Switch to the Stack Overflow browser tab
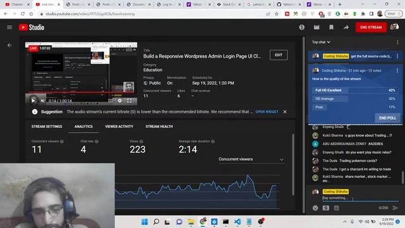The image size is (405, 228). (229, 4)
